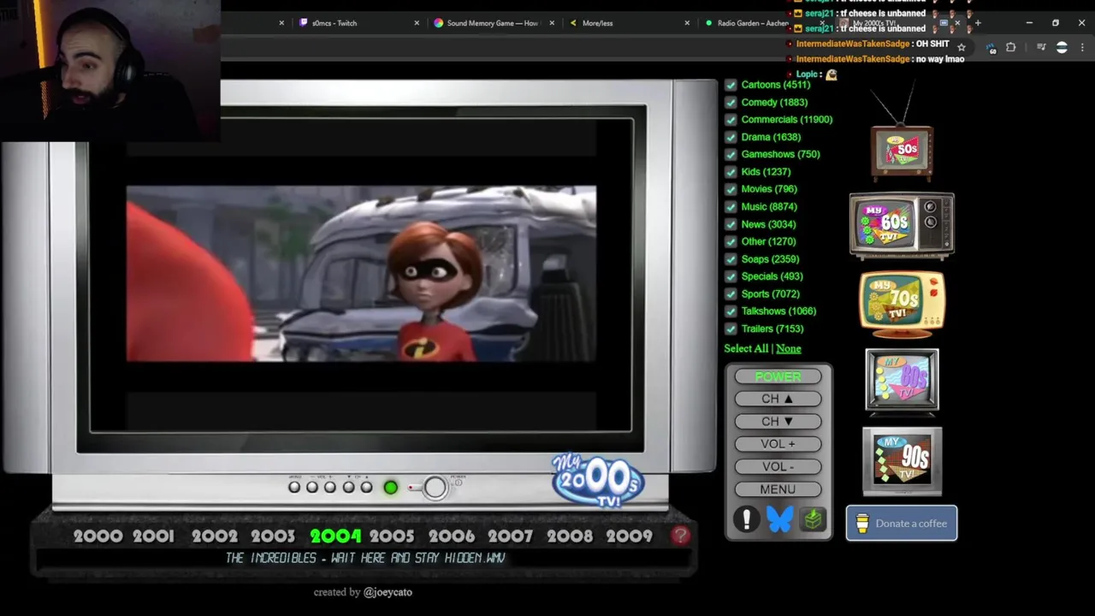Toggle the Other (1270) checkbox

731,241
